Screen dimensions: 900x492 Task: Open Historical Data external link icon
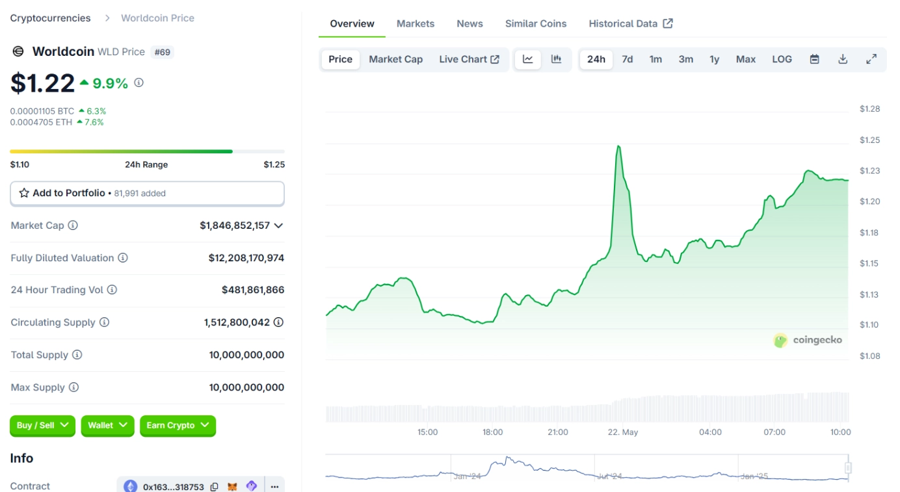pos(668,23)
